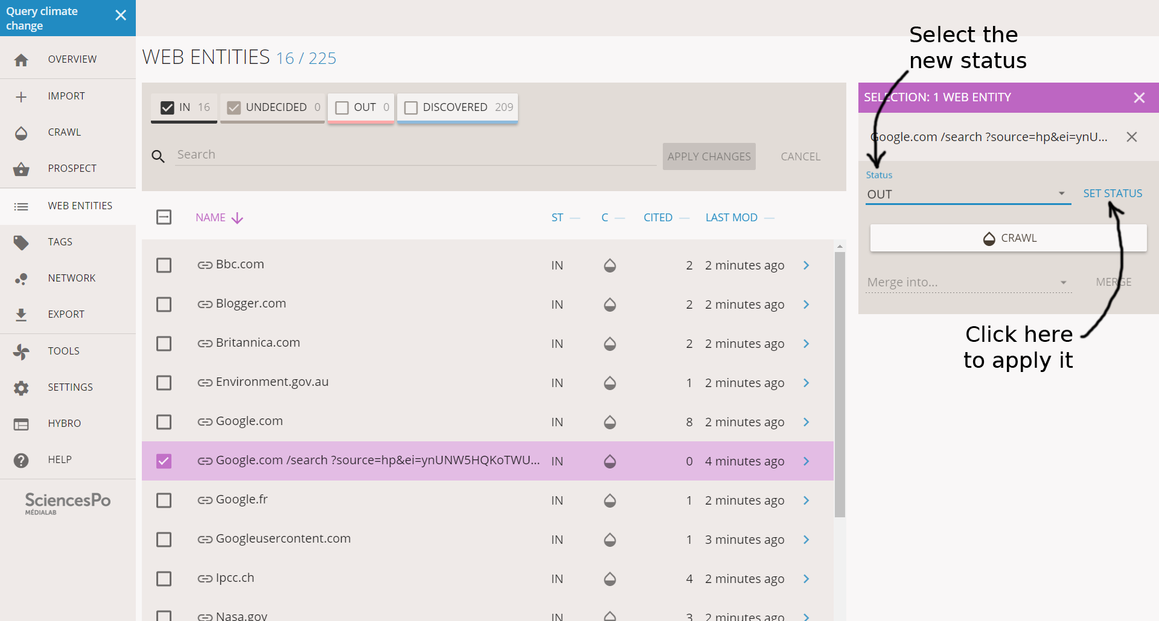Click the Import plus icon
The image size is (1159, 621).
pyautogui.click(x=21, y=96)
